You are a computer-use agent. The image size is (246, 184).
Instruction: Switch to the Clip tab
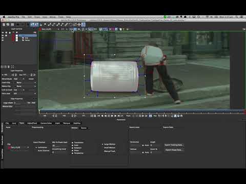(x=7, y=123)
